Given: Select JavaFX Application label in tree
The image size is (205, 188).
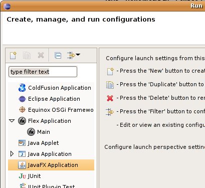Looking at the screenshot, I should point(53,165).
